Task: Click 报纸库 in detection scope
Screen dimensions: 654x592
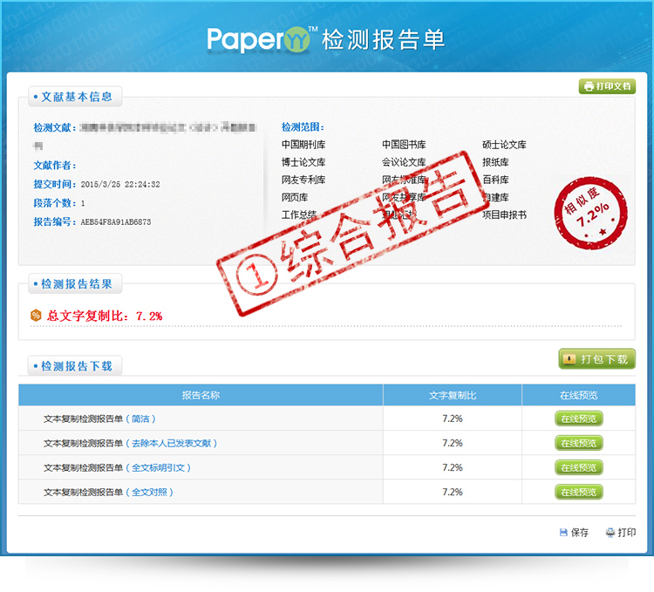Action: [495, 162]
